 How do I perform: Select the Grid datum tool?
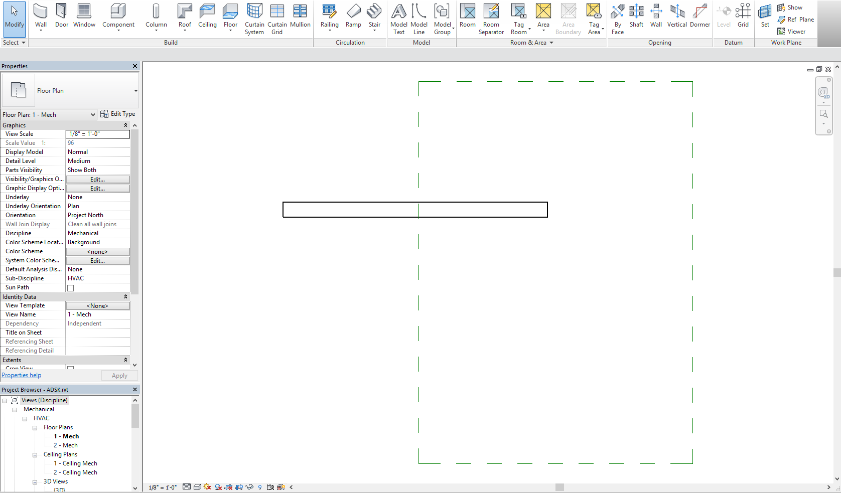pos(743,16)
